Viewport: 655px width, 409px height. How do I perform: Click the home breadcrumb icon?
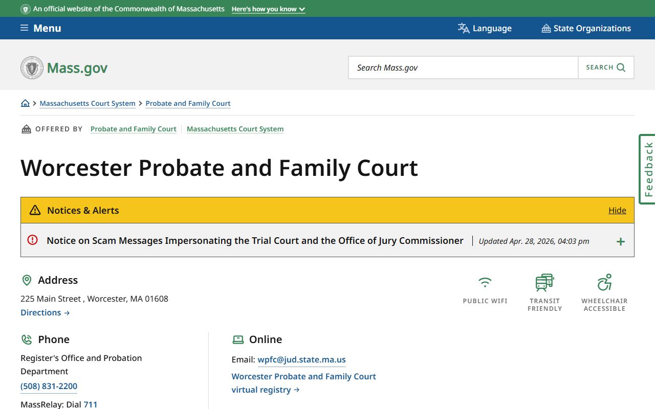coord(25,103)
